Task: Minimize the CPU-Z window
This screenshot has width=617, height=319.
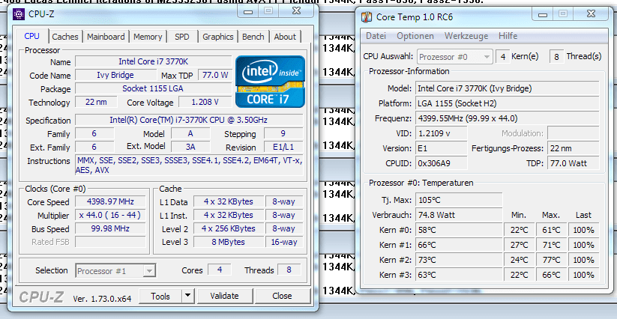Action: click(x=248, y=12)
